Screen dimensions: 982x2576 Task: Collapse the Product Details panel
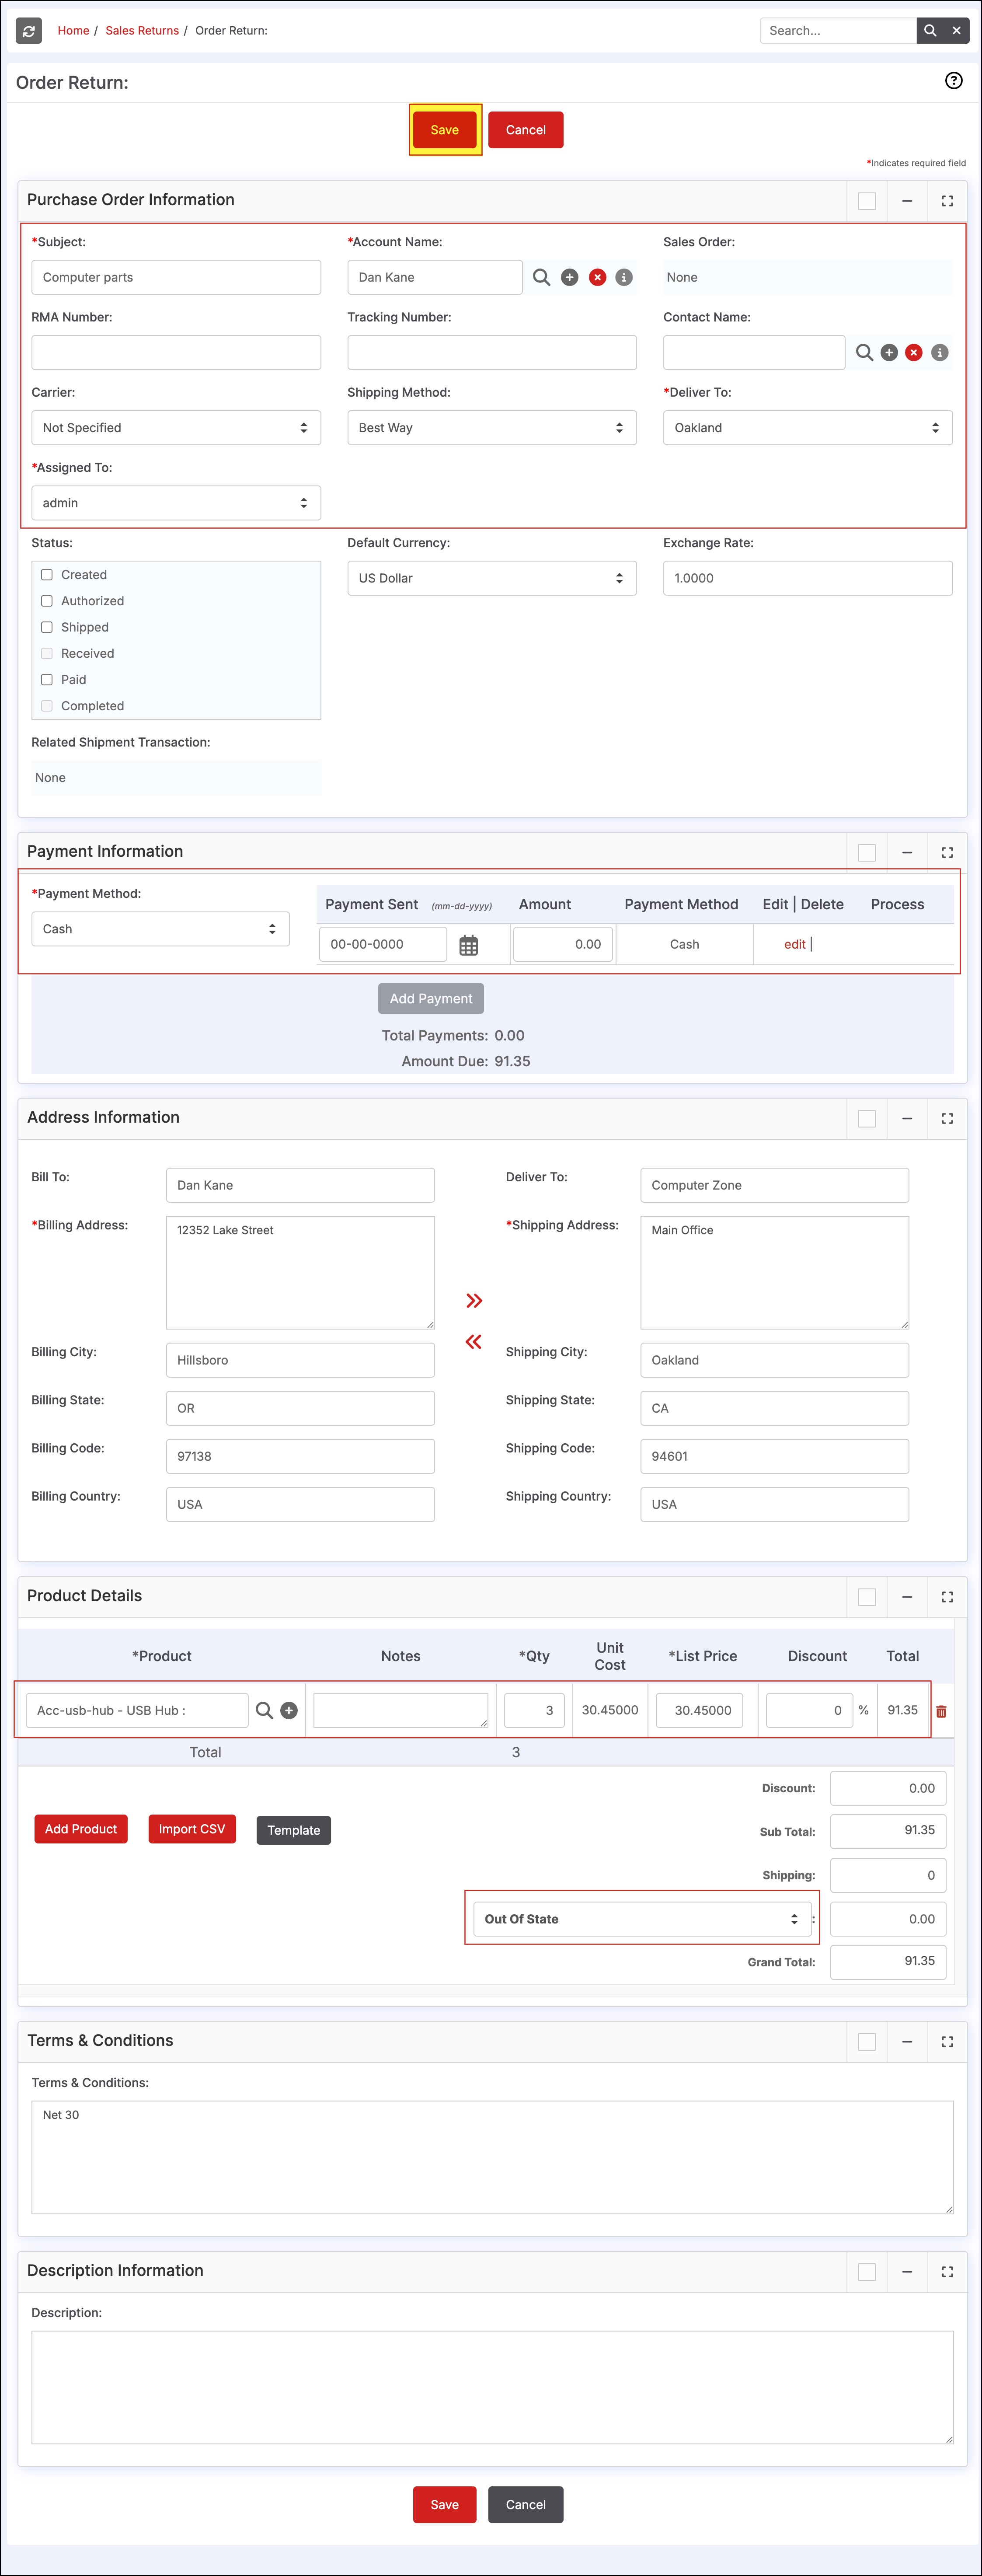point(907,1597)
